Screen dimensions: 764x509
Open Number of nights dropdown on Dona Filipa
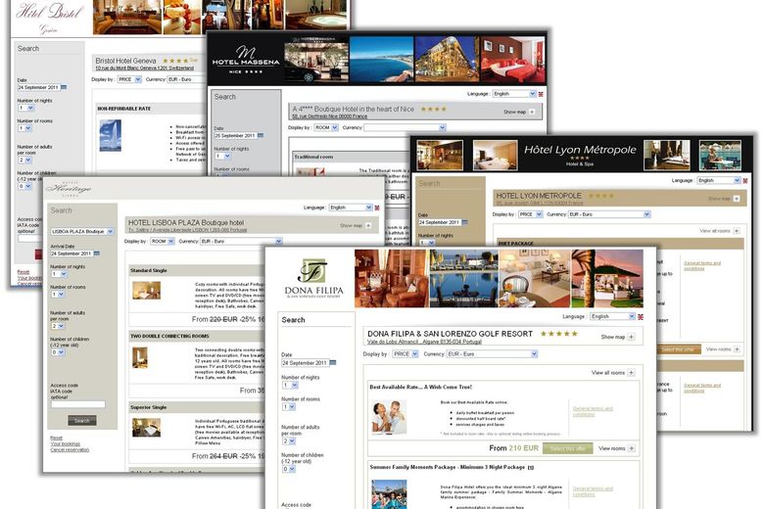(290, 386)
